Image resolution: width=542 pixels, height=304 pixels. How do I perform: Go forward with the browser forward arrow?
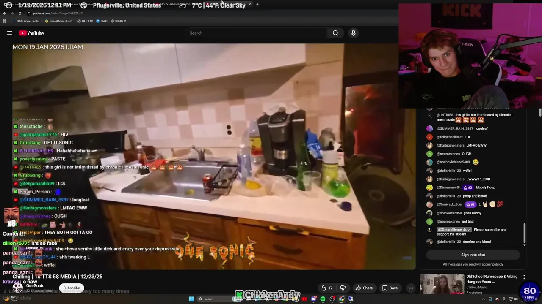pyautogui.click(x=12, y=13)
